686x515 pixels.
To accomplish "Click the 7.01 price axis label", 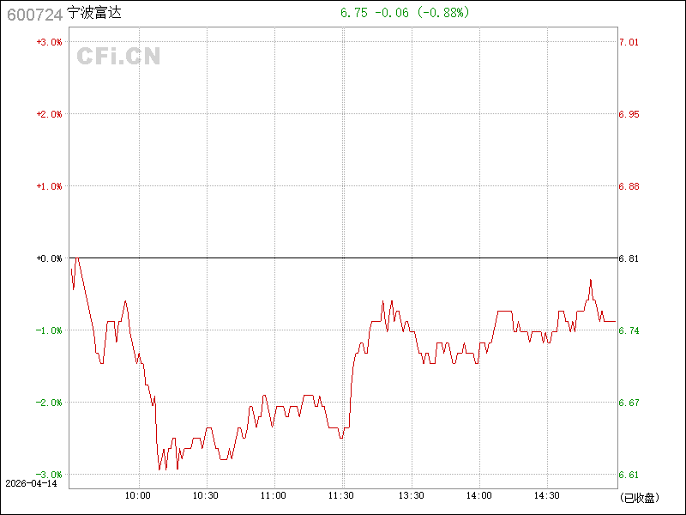I will 629,42.
